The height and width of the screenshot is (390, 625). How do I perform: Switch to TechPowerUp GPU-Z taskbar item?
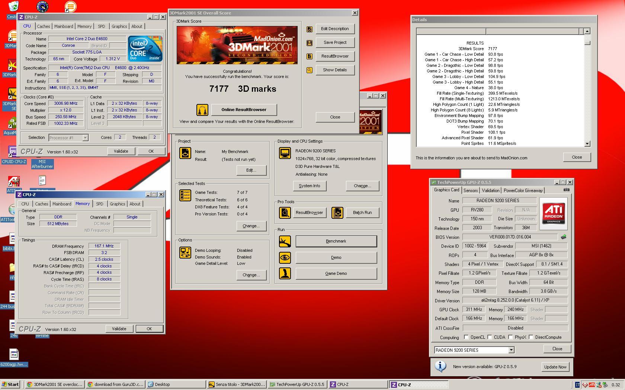click(297, 384)
